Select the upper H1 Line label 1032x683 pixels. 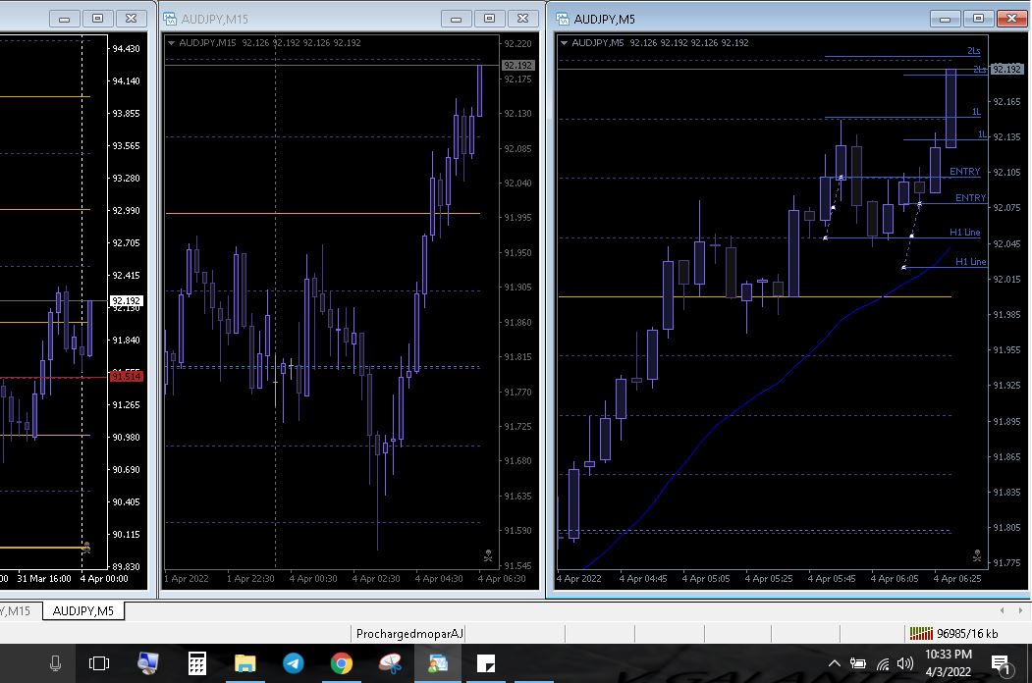pyautogui.click(x=965, y=233)
